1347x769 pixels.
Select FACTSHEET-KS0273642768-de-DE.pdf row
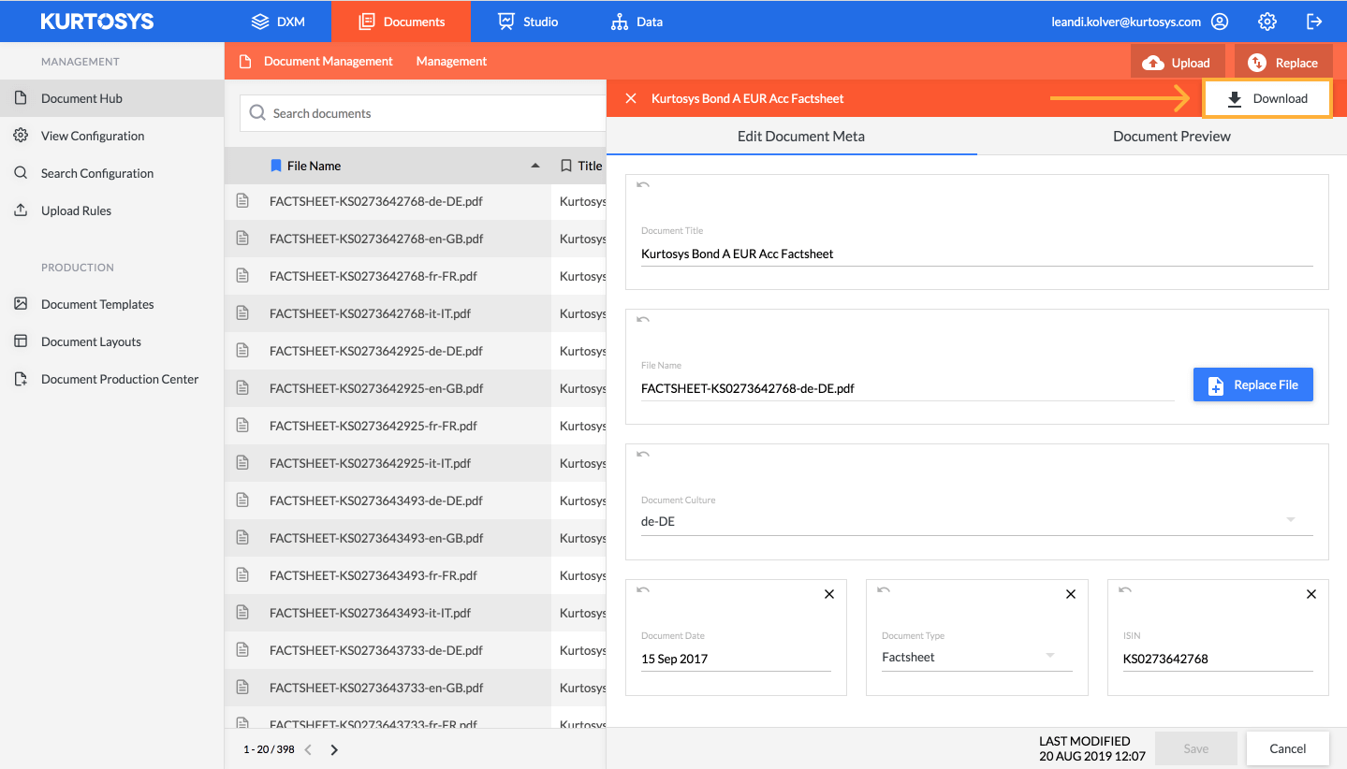(x=416, y=201)
